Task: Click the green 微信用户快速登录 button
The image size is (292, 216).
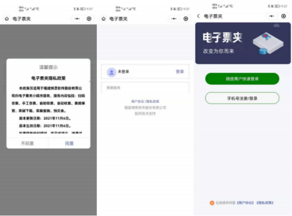Action: (242, 79)
